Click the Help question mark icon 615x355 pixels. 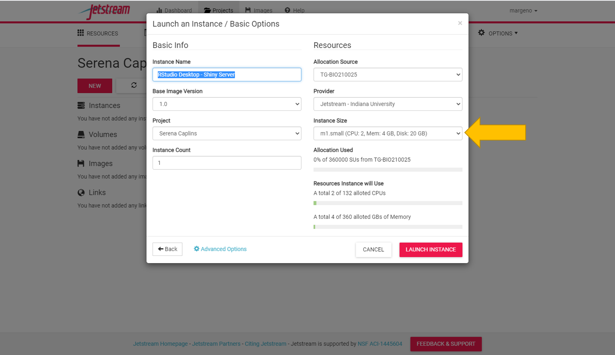tap(288, 10)
